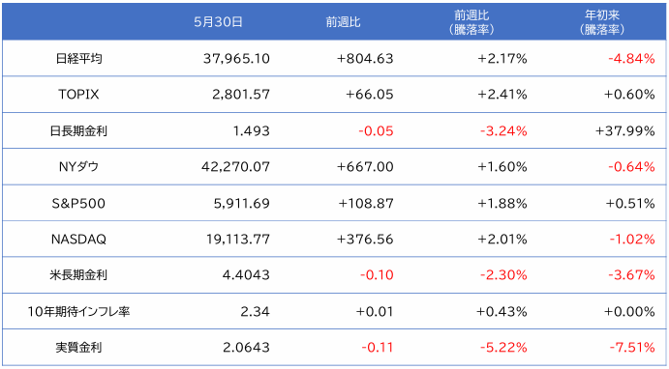669x369 pixels.
Task: Click the Nikkei value 37,965.10
Action: coord(236,58)
